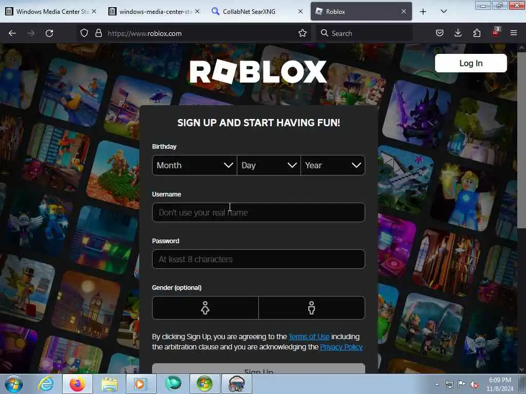
Task: Launch Internet Explorer from taskbar
Action: [46, 384]
